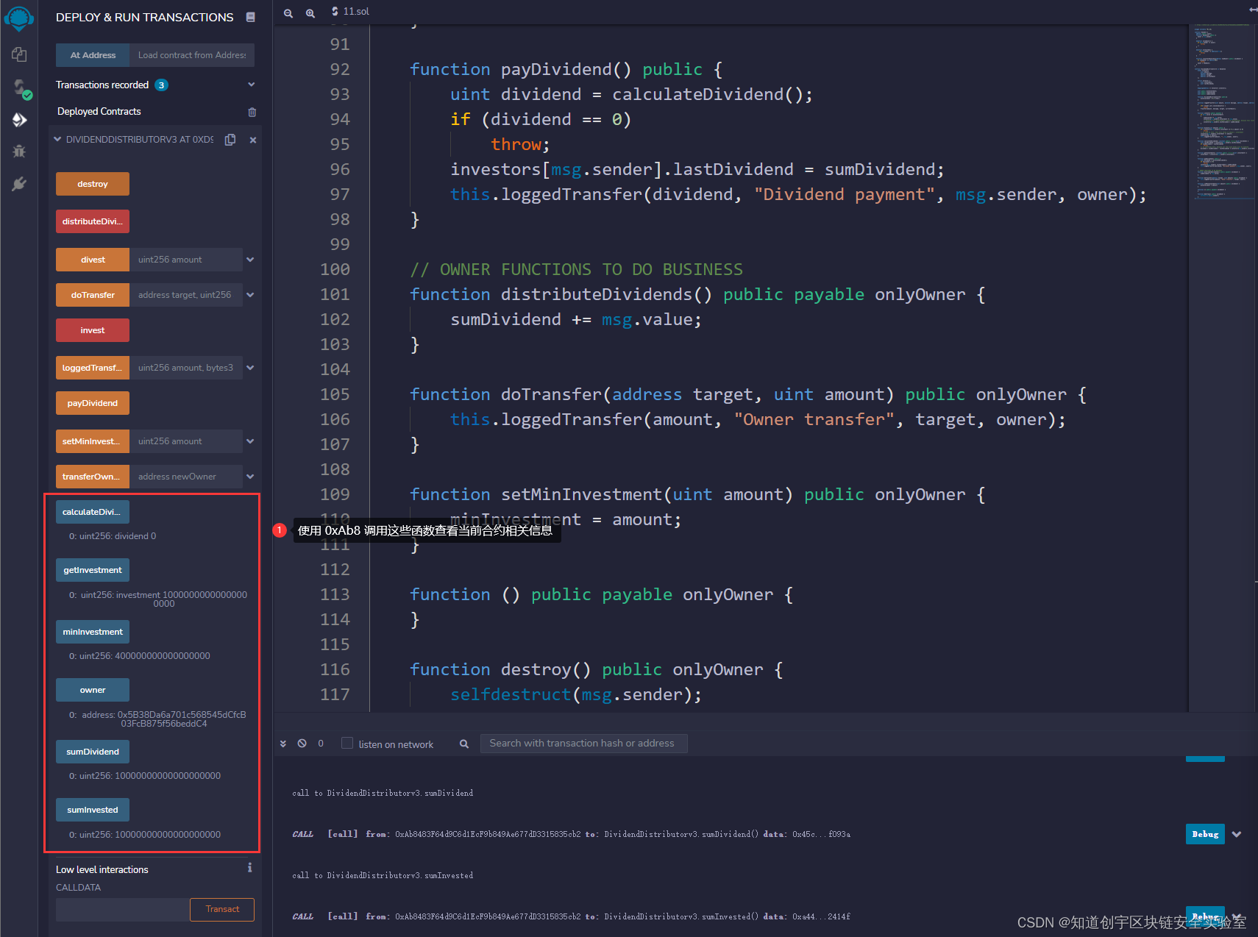Focus the transaction hash search box
Image resolution: width=1258 pixels, height=937 pixels.
pos(583,744)
